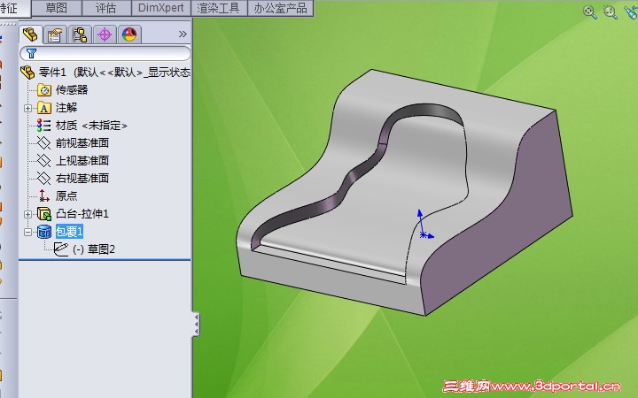Select the 前视基准面 front plane
Screen dimensions: 638x398
(x=82, y=143)
